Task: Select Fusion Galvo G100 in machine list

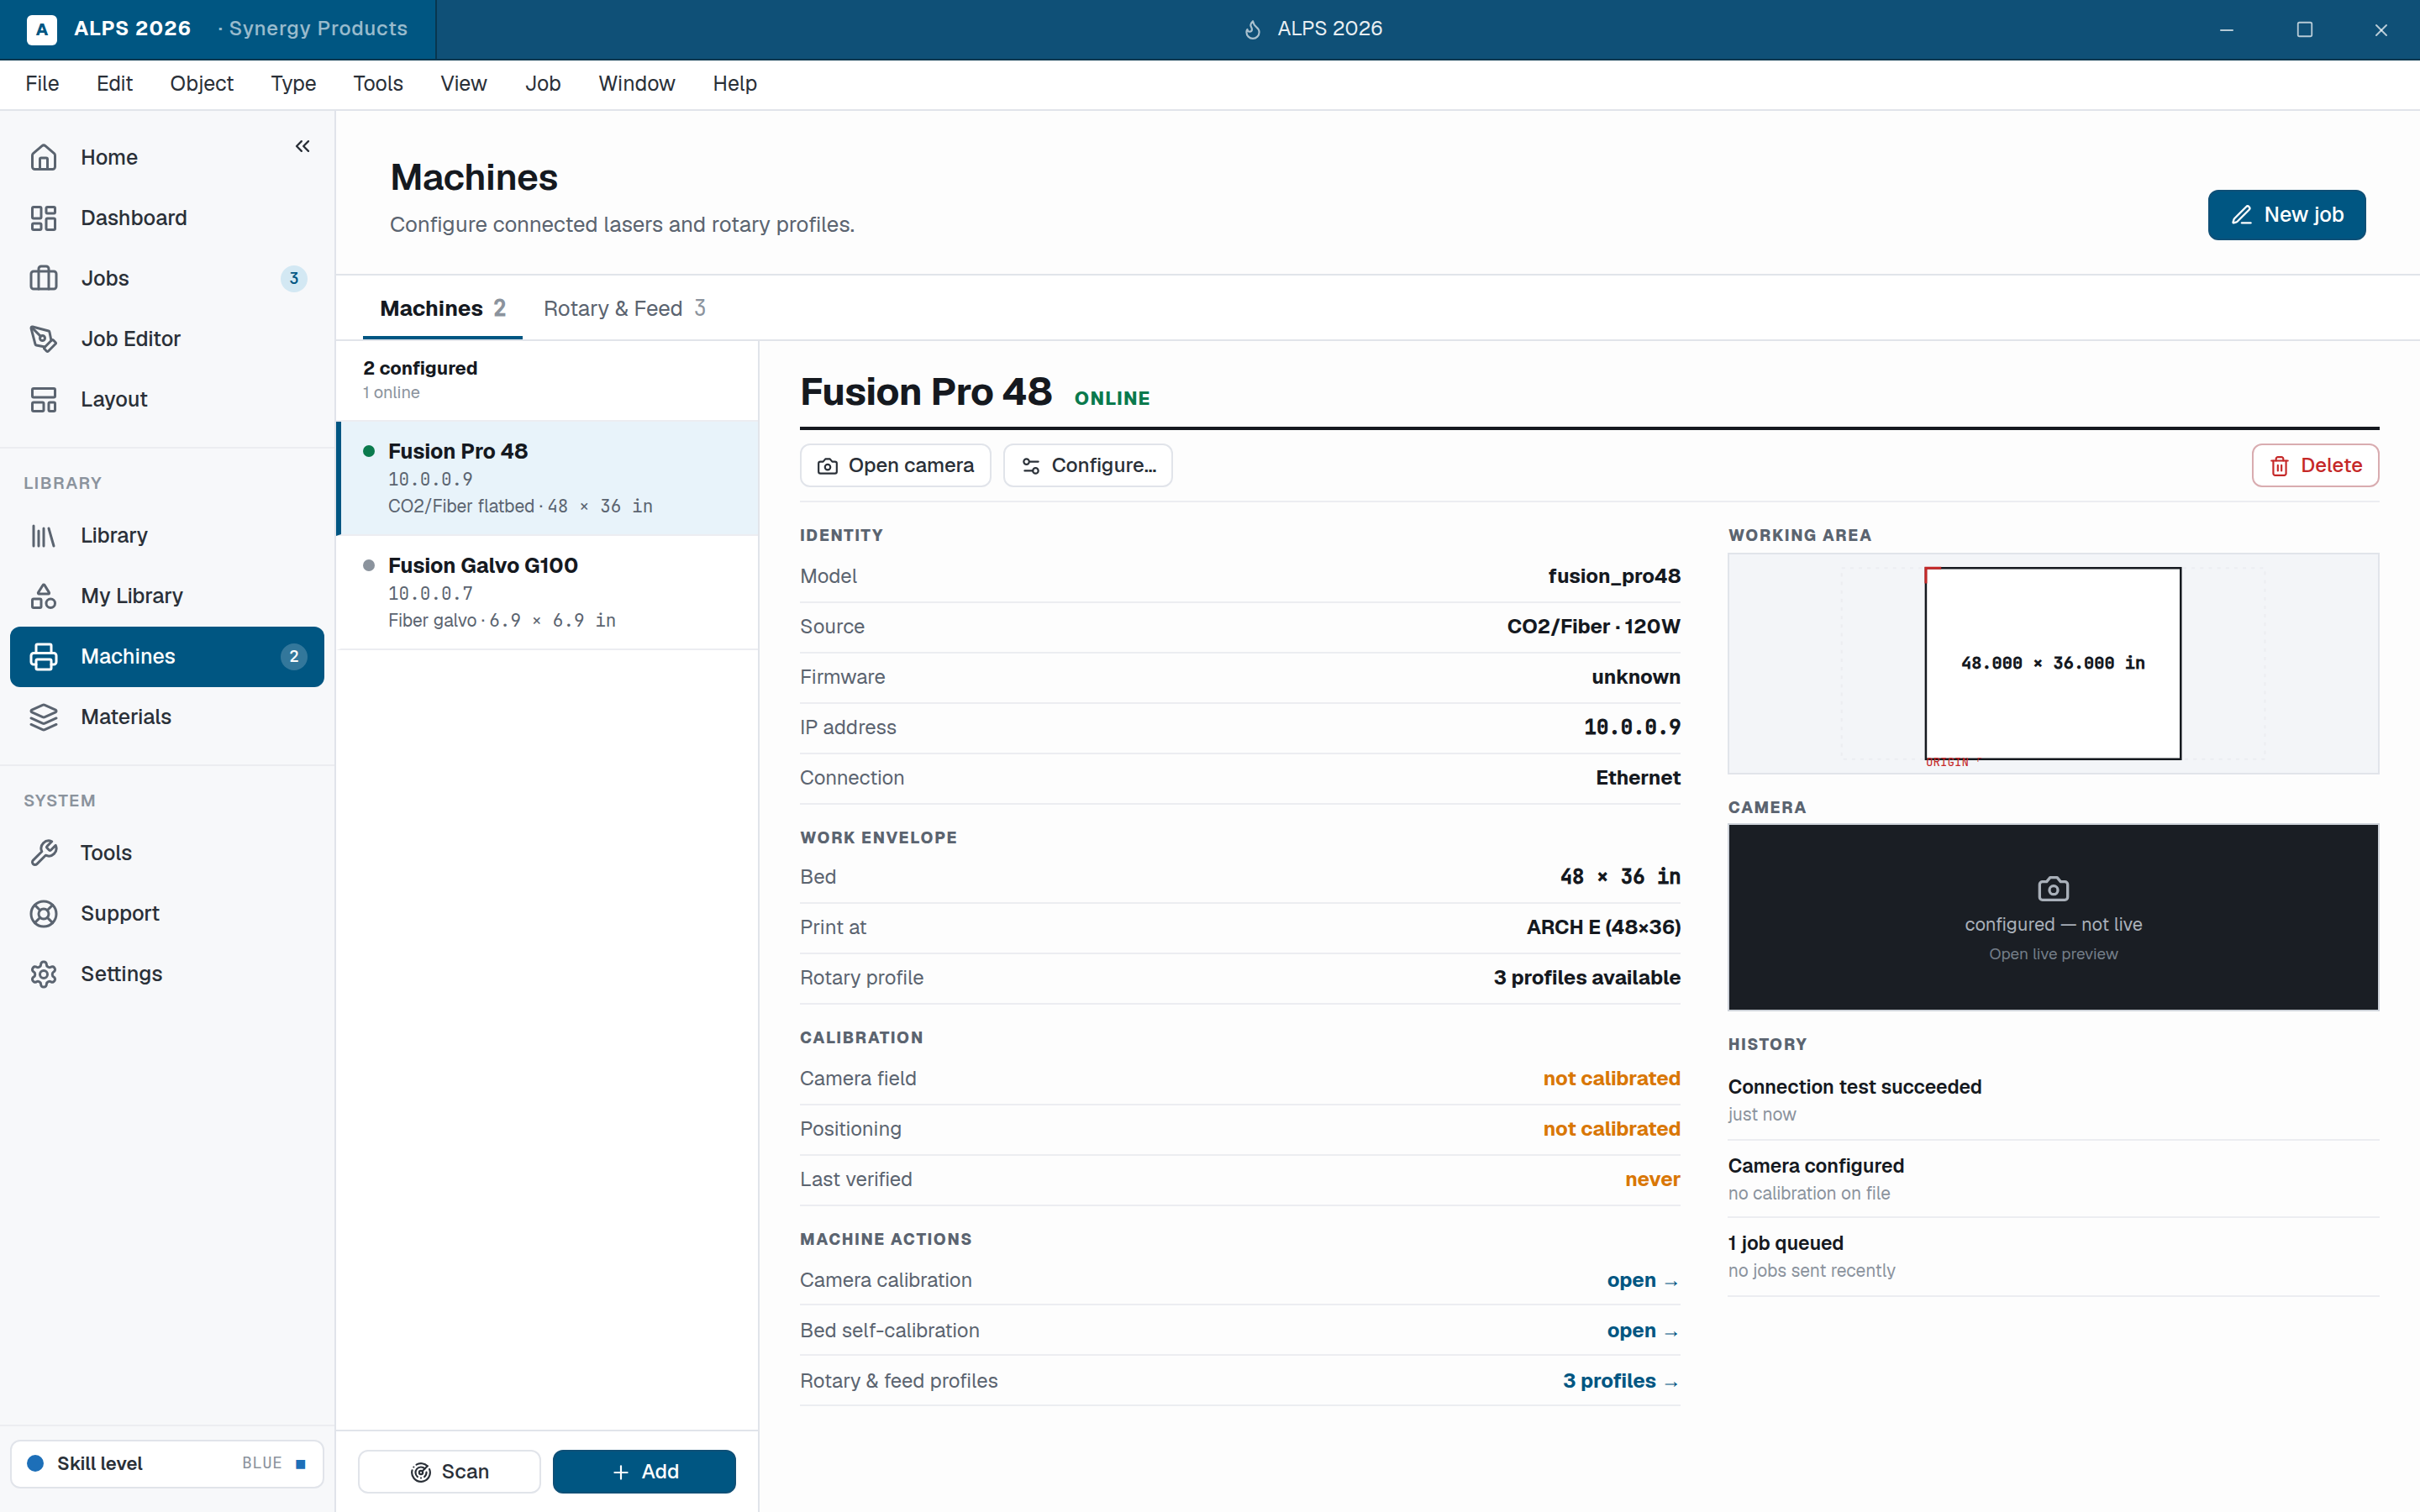Action: coord(548,592)
